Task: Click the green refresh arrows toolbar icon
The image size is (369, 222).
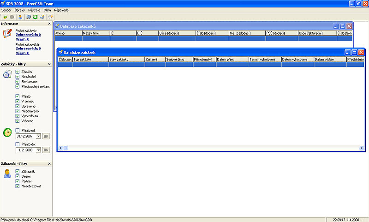Action: coord(36,17)
